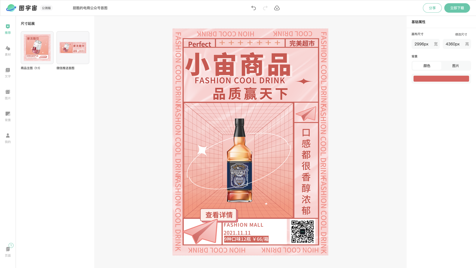Click the 立即下载 download button

[x=457, y=8]
